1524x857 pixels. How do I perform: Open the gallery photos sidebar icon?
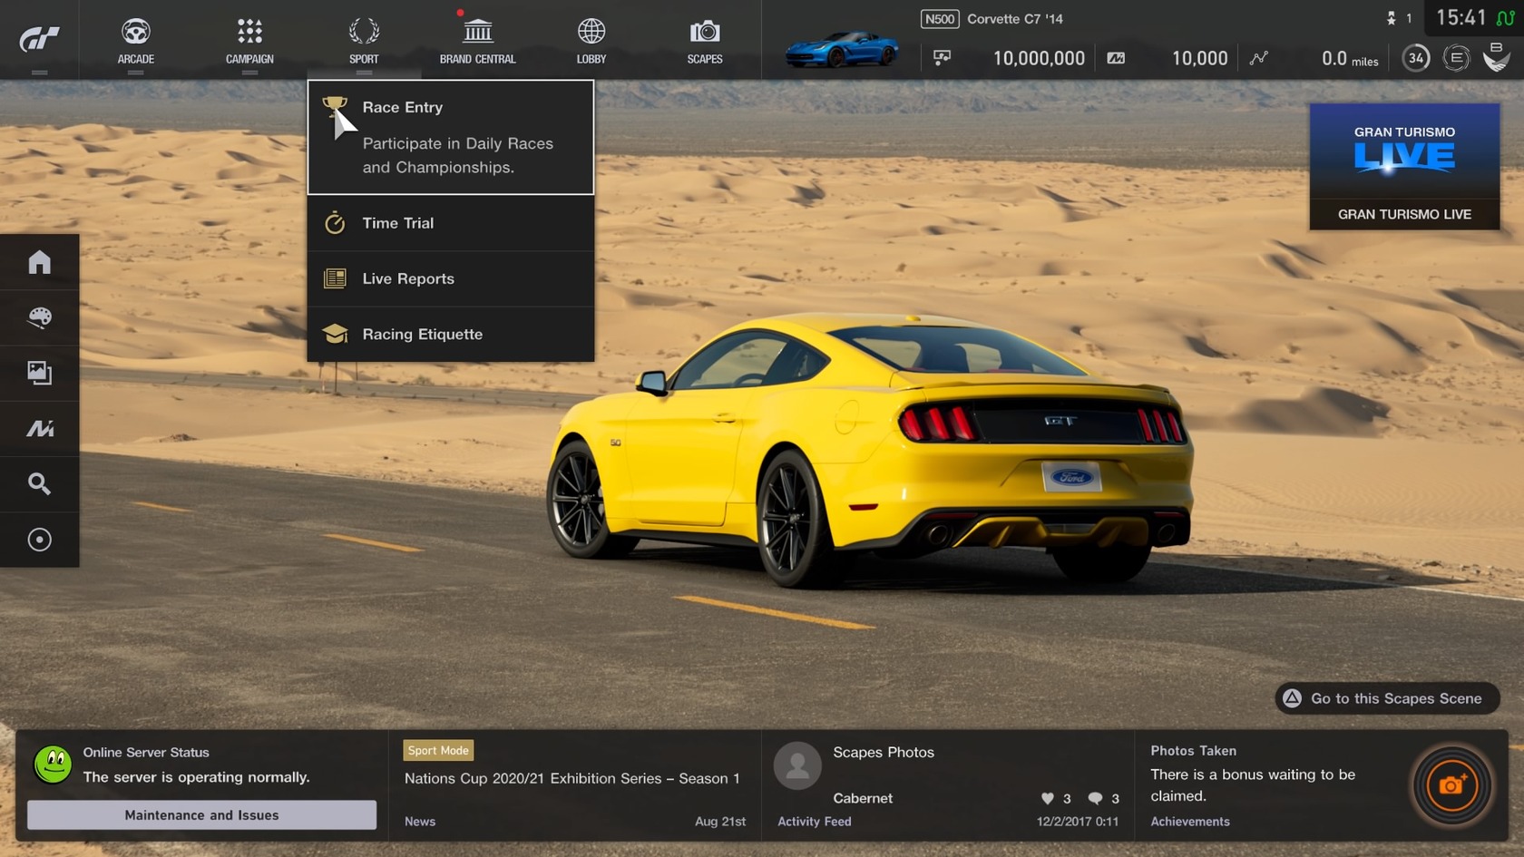39,373
